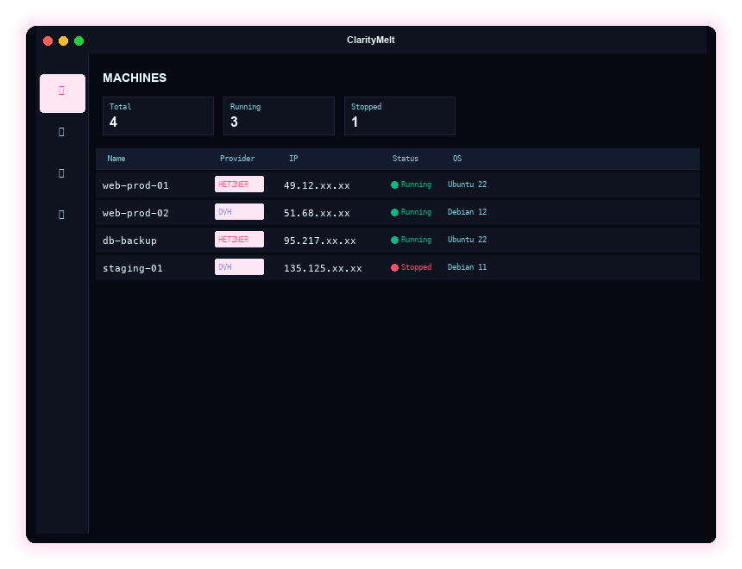Sort by the Status column header
Screen dimensions: 742x569
click(x=405, y=159)
